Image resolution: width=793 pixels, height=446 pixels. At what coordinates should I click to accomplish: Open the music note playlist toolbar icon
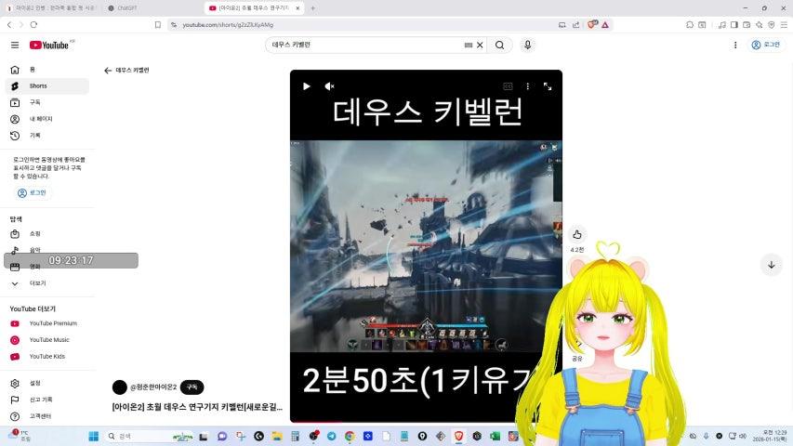click(x=721, y=25)
